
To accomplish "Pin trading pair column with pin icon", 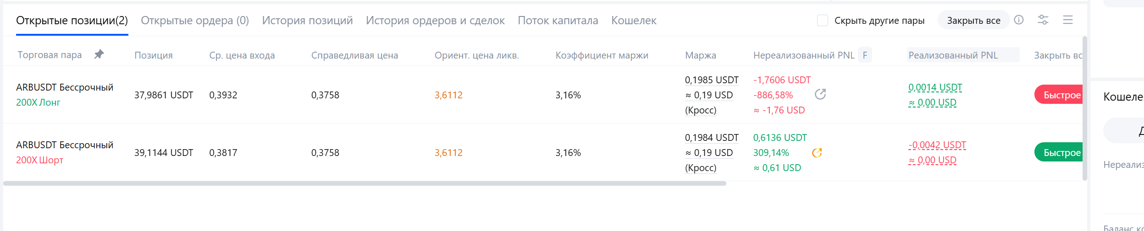I will pos(99,54).
